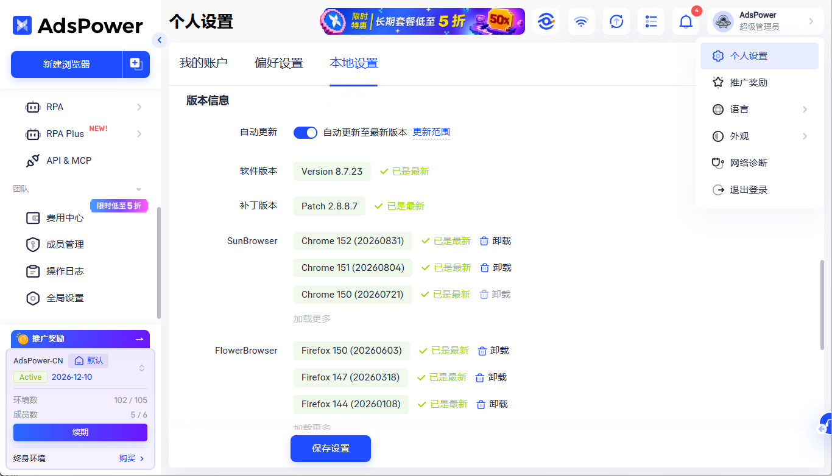Click the RPA robot icon
Viewport: 832px width, 476px height.
click(x=33, y=107)
